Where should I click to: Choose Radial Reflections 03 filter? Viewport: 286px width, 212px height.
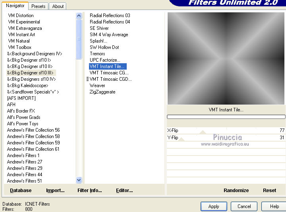click(110, 16)
